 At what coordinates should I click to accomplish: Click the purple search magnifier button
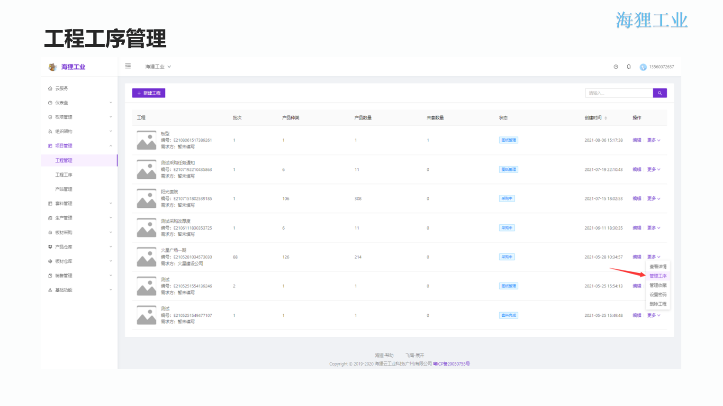click(x=660, y=93)
